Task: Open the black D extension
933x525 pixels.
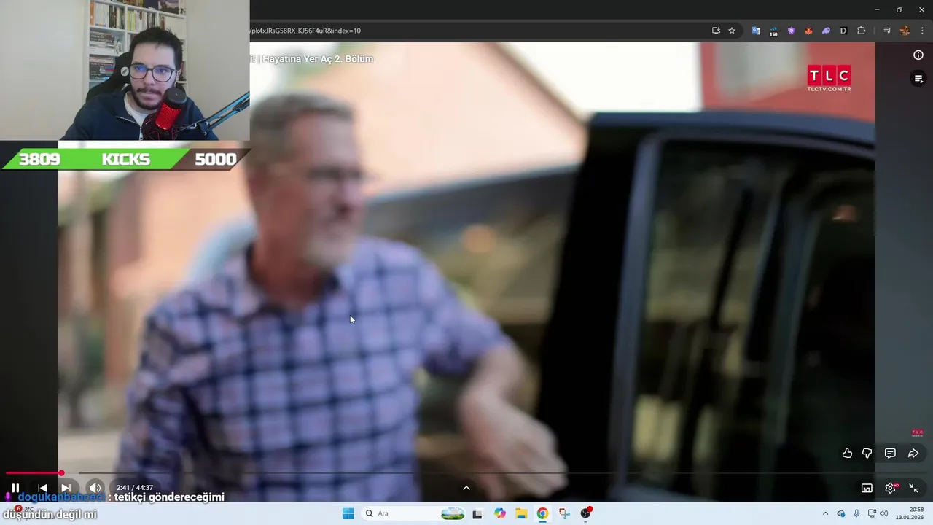Action: pyautogui.click(x=843, y=31)
